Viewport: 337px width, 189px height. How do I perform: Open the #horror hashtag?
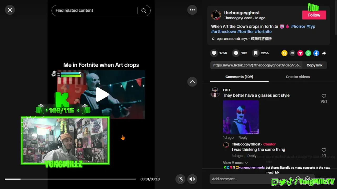(298, 26)
